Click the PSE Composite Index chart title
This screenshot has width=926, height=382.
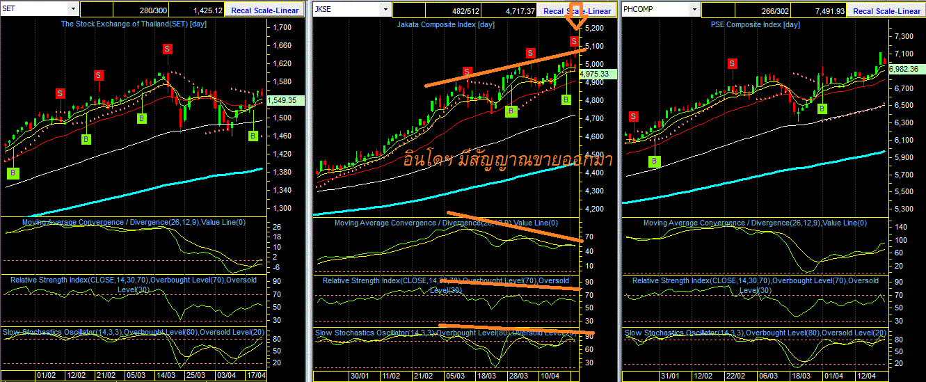756,24
